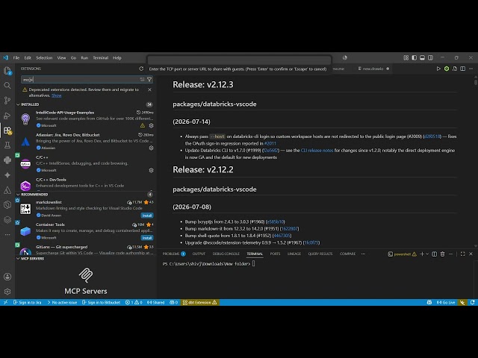Image resolution: width=478 pixels, height=358 pixels.
Task: Switch to the Ports panel tab
Action: [x=275, y=254]
